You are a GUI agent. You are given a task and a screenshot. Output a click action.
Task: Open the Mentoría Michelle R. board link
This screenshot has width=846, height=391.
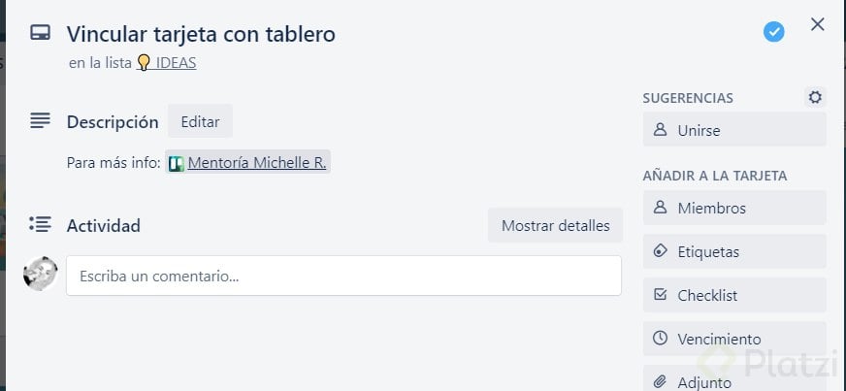[x=256, y=163]
